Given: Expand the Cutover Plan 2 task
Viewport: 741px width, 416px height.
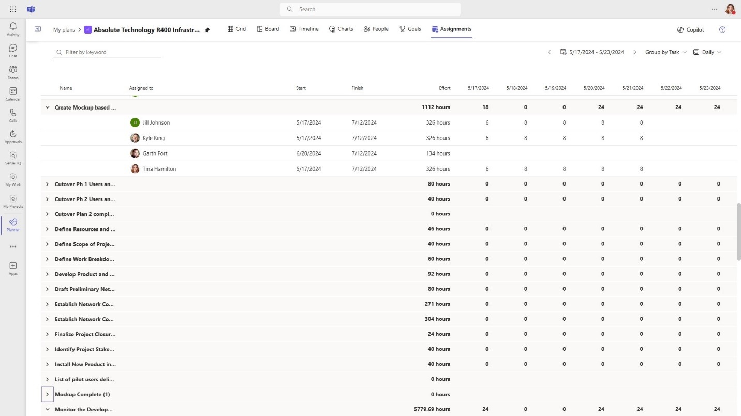Looking at the screenshot, I should [47, 214].
